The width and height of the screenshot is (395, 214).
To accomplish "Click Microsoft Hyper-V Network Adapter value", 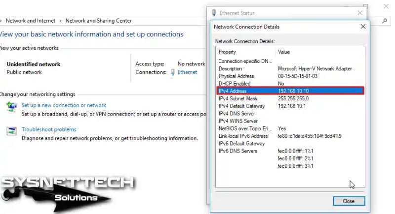I will [x=315, y=68].
